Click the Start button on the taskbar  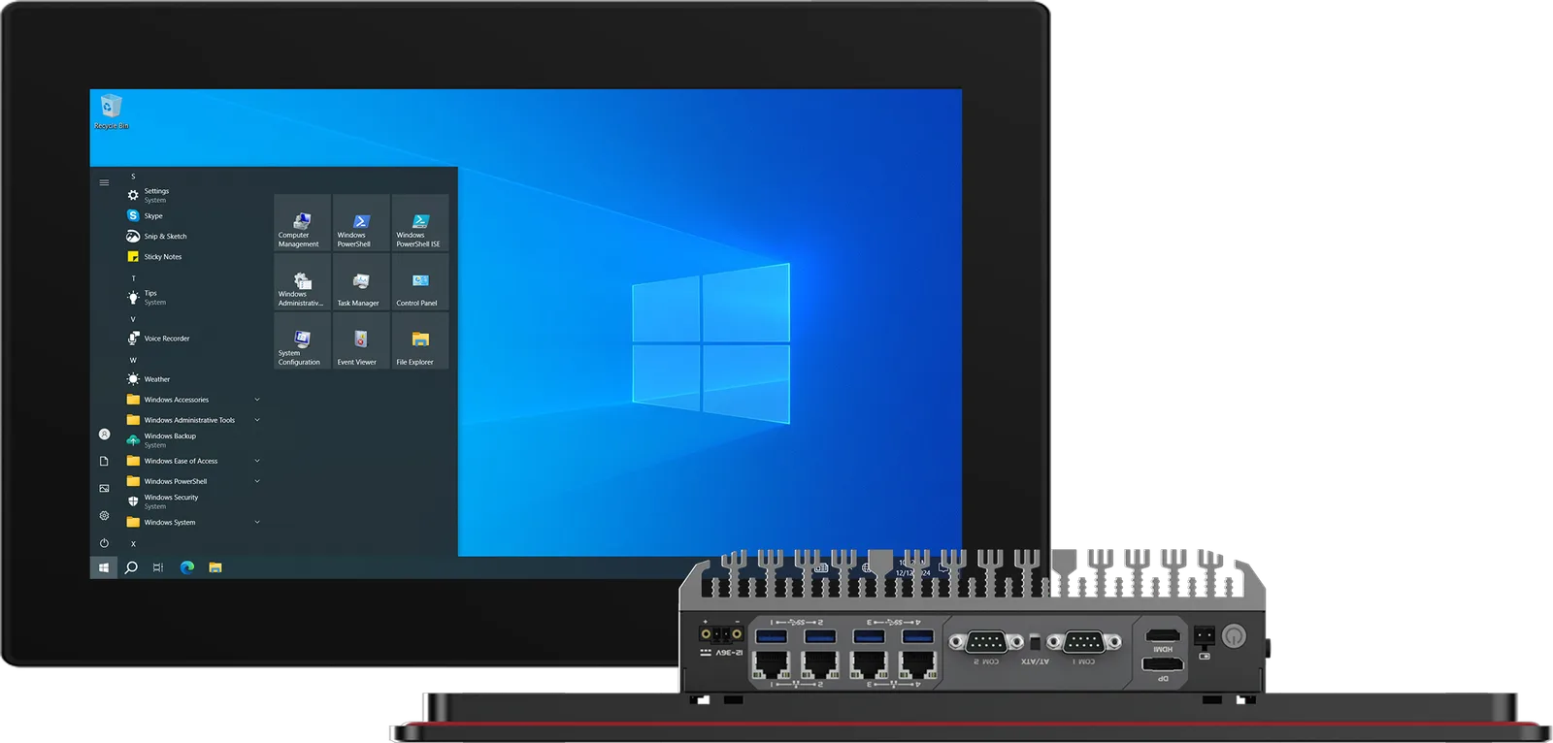(104, 567)
